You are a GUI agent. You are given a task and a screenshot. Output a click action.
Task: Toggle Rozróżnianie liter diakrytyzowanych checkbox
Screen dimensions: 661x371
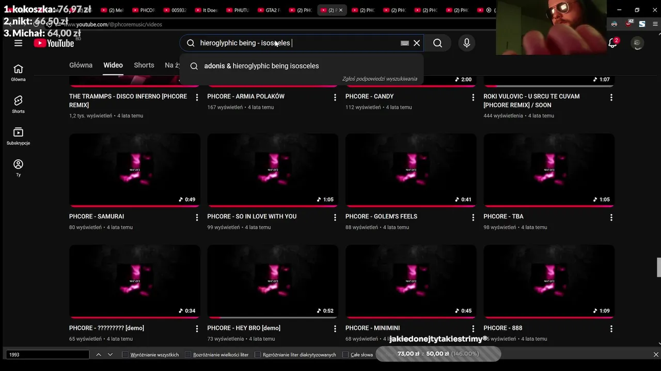[x=258, y=355]
